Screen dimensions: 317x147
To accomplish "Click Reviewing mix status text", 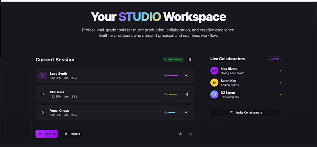I will pos(230,97).
